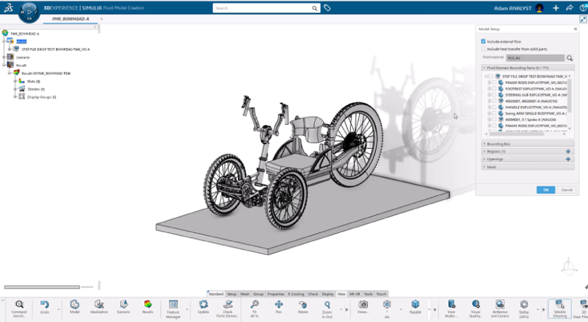Activate Zoom In Out tool
This screenshot has height=322, width=588.
[327, 309]
